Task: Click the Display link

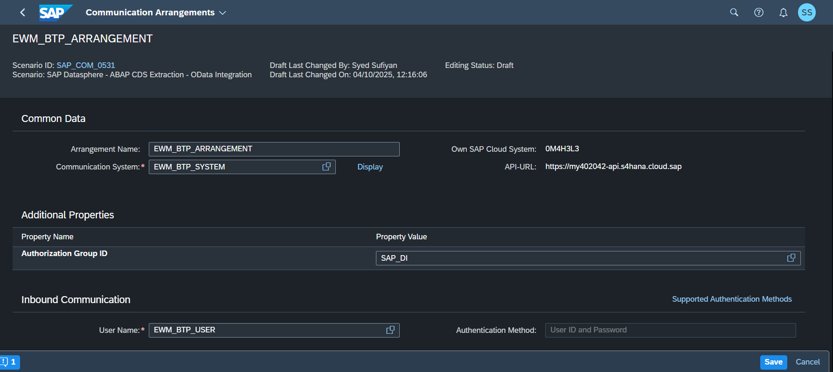Action: coord(370,167)
